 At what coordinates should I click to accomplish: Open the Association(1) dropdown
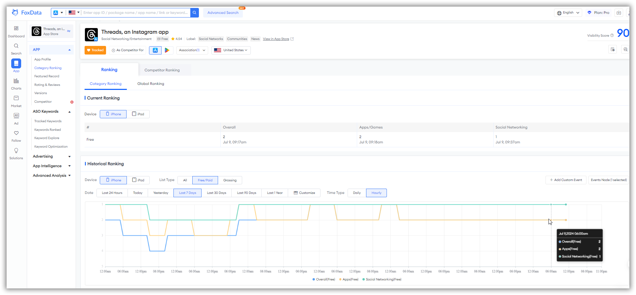192,50
